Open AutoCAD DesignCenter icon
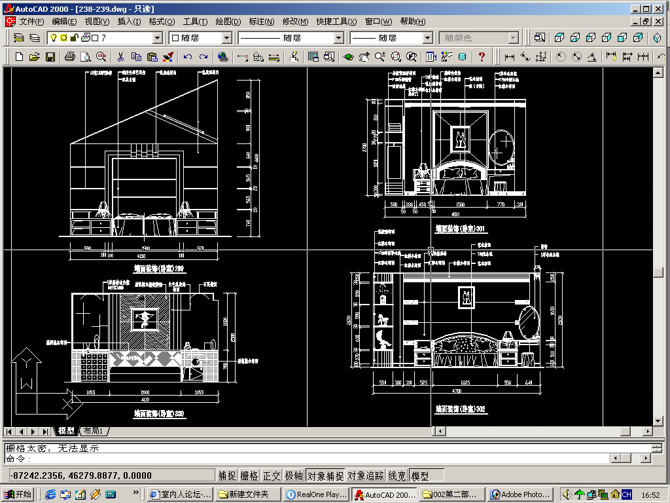670x503 pixels. tap(431, 56)
